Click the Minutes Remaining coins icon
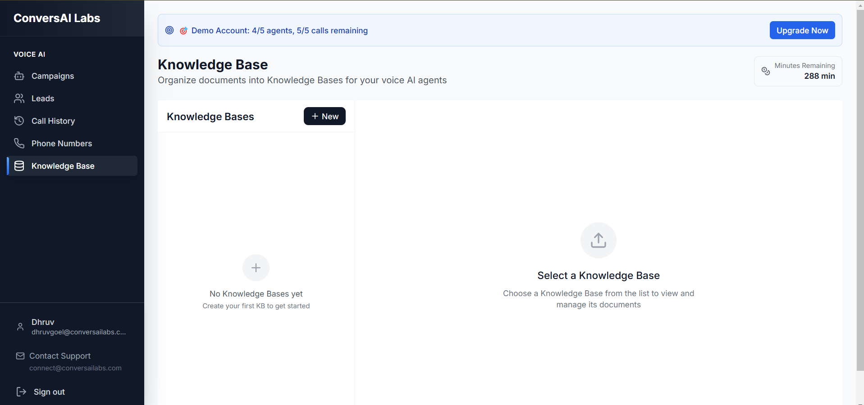Screen dimensions: 864x405 click(x=766, y=71)
